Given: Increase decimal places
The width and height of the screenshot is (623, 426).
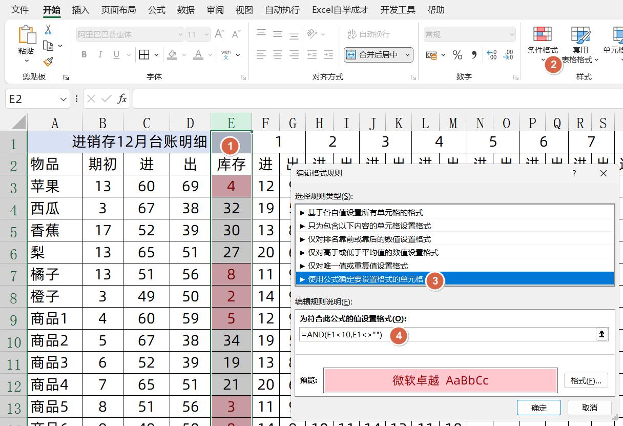Looking at the screenshot, I should 492,55.
